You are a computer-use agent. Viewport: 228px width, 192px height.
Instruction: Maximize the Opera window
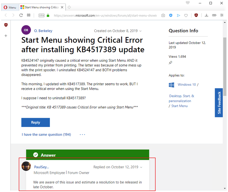click(x=211, y=3)
